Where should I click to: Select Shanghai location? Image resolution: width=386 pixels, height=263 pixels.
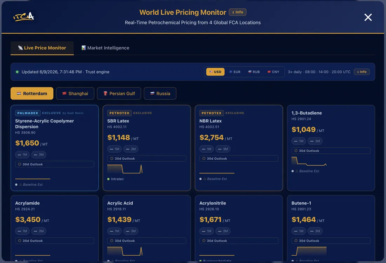[x=75, y=94]
